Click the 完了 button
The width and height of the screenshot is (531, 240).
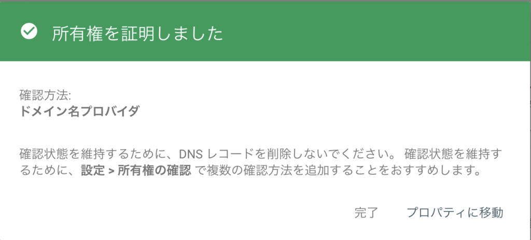point(366,213)
